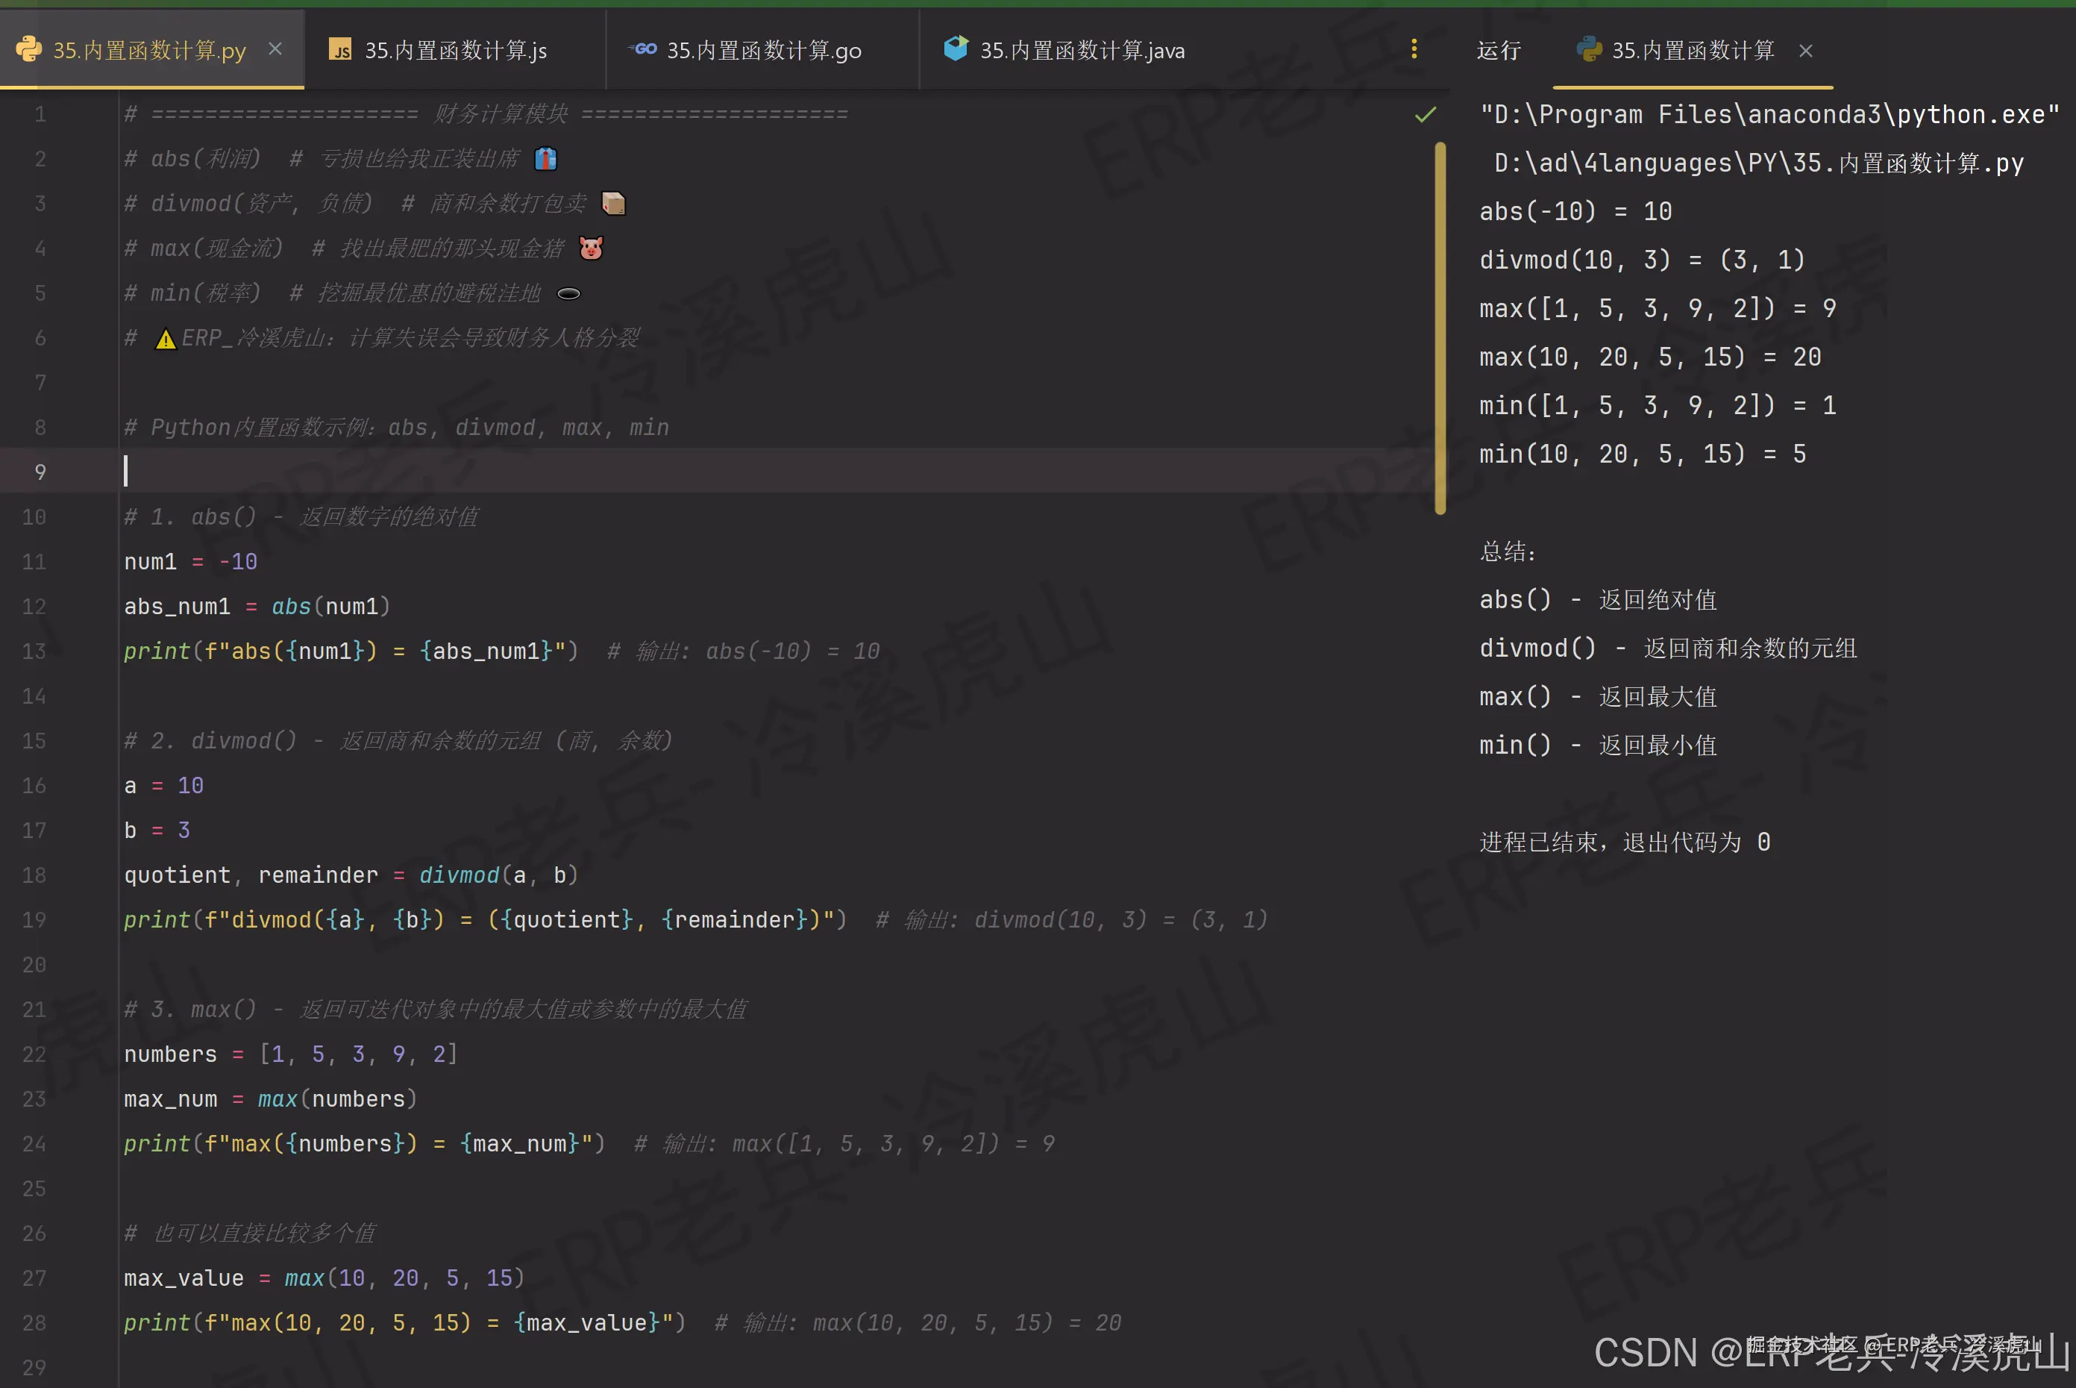Click the green inspection checkmark icon
This screenshot has height=1388, width=2076.
pyautogui.click(x=1425, y=114)
